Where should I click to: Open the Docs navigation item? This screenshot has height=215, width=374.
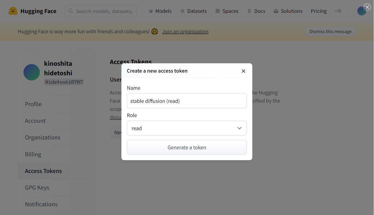[x=256, y=11]
